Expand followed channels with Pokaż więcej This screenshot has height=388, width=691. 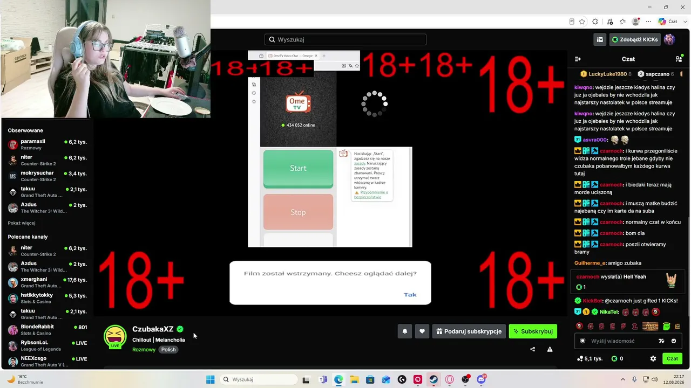point(22,223)
